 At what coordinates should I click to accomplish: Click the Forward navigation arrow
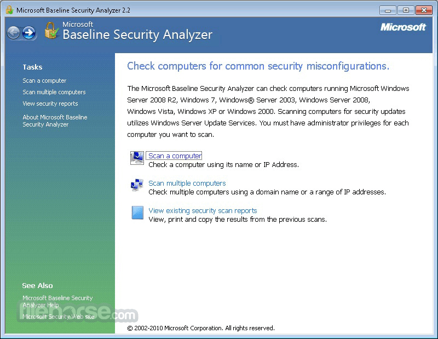pos(29,33)
